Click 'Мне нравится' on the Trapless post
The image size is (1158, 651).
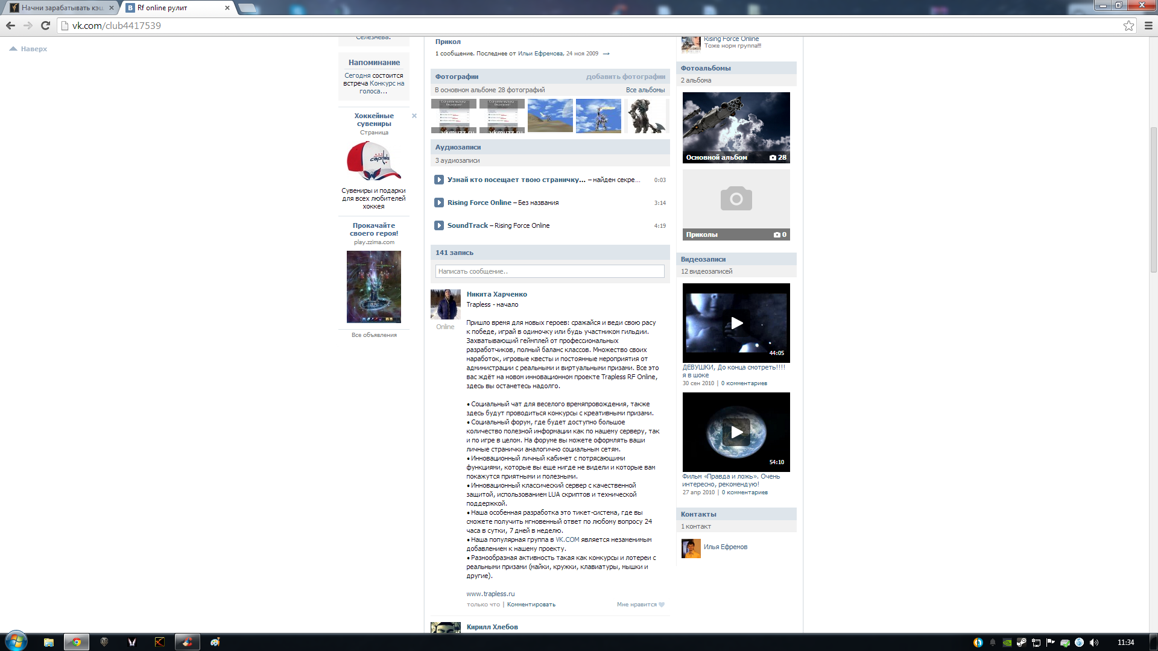[x=636, y=605]
